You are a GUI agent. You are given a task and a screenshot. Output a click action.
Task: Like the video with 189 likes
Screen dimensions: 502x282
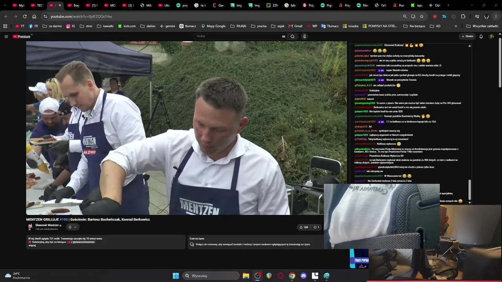point(304,227)
